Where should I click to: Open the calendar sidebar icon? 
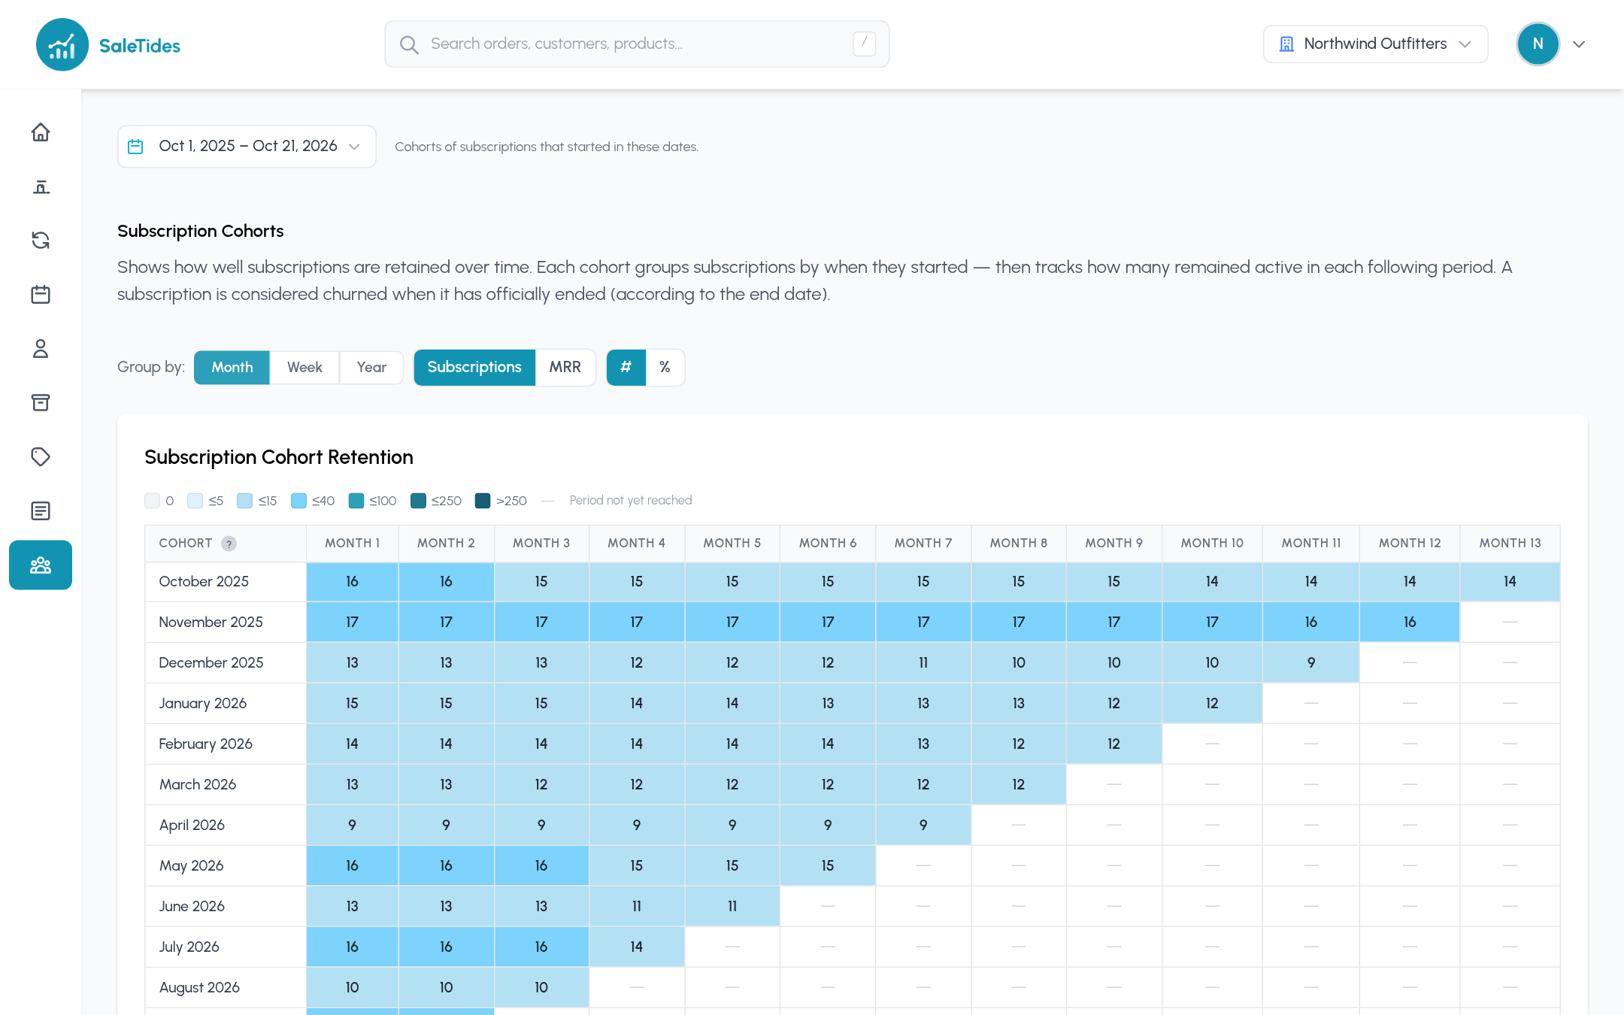coord(41,295)
